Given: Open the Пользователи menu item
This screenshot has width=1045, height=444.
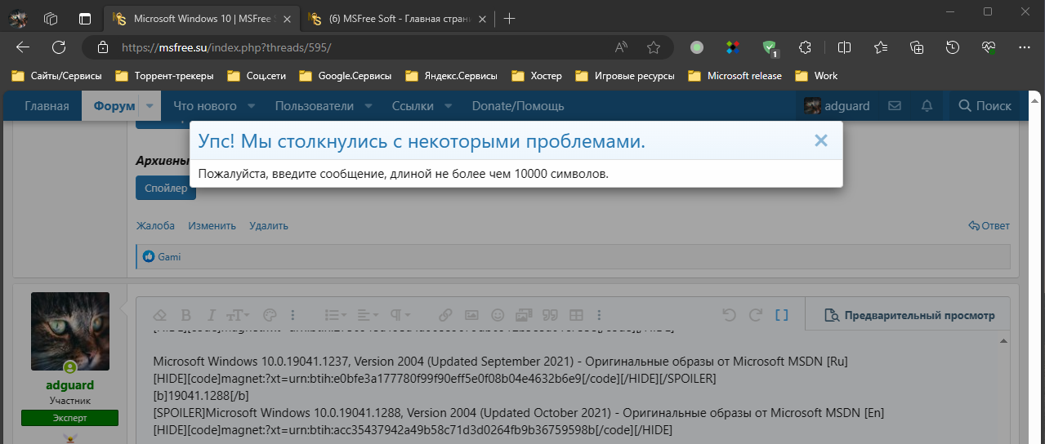Looking at the screenshot, I should tap(315, 105).
